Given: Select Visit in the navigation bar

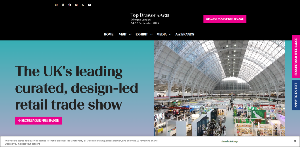Looking at the screenshot, I should click(123, 35).
